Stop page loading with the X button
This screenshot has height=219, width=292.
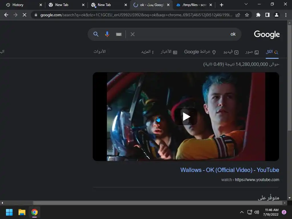25,15
